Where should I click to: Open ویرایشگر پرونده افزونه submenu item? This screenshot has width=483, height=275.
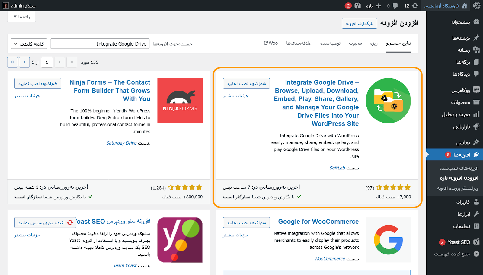click(x=458, y=188)
